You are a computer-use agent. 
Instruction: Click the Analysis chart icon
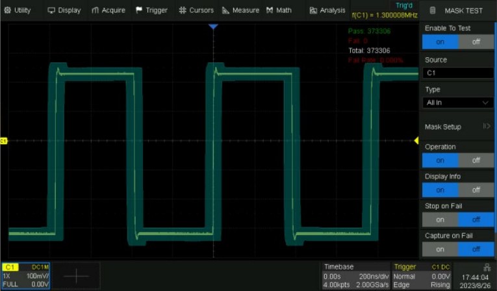click(313, 10)
